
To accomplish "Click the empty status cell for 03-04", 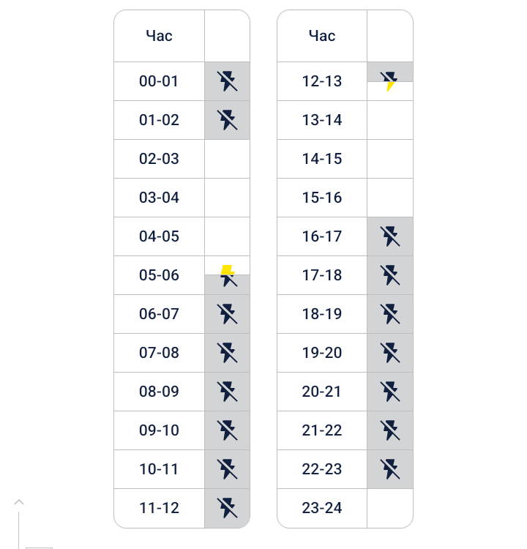I will [x=228, y=198].
